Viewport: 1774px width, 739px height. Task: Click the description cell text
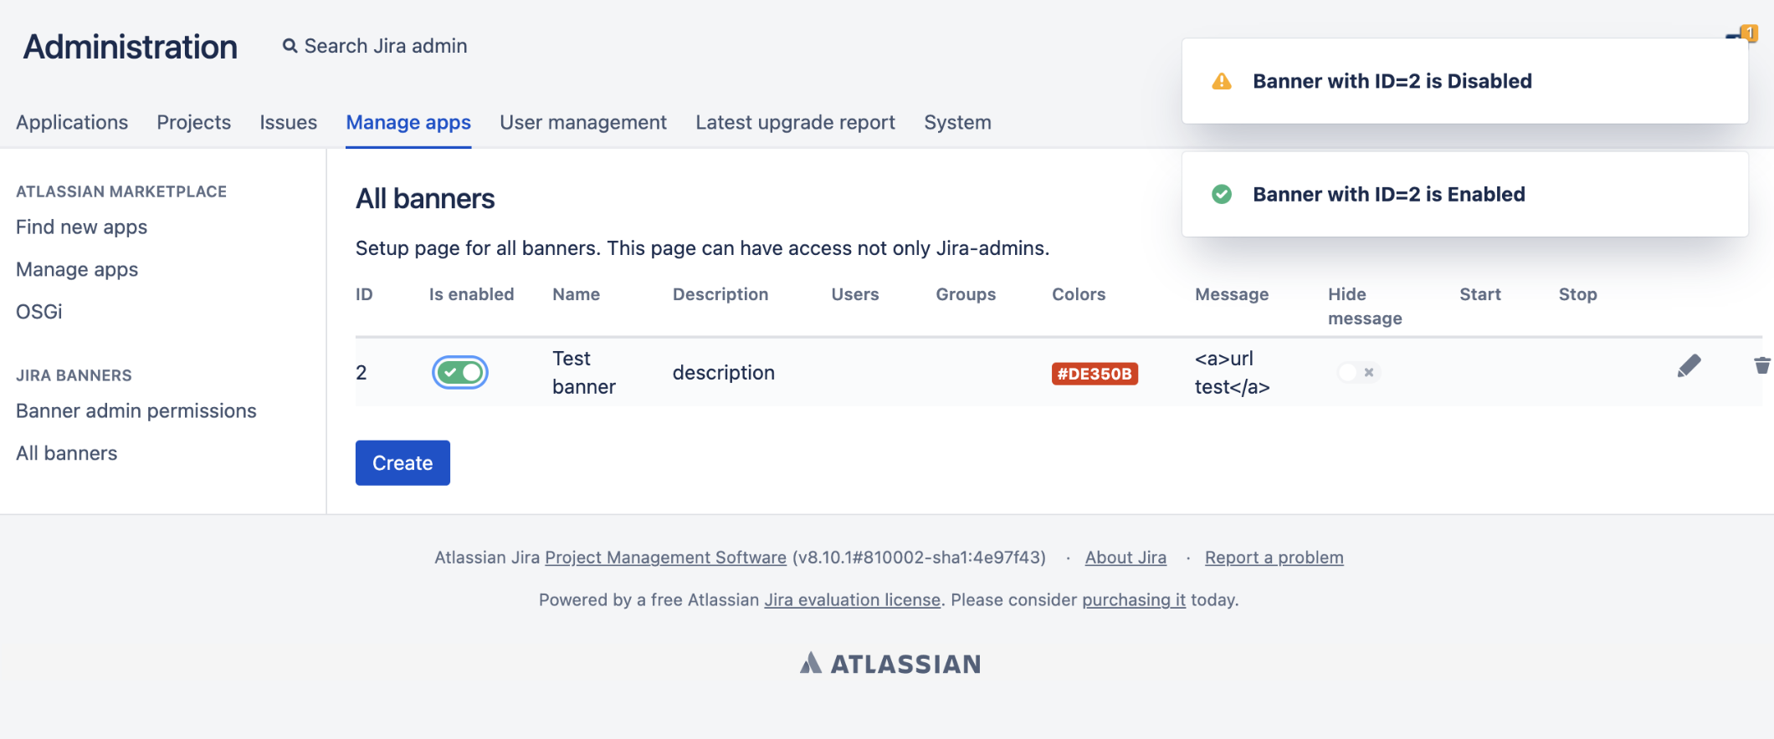click(724, 373)
